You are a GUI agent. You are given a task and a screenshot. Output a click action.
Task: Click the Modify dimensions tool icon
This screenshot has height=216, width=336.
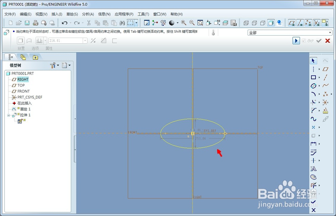click(x=313, y=152)
